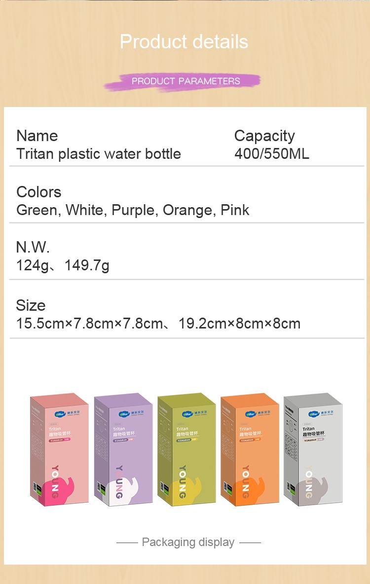Click the blue logo on purple box

tap(124, 414)
